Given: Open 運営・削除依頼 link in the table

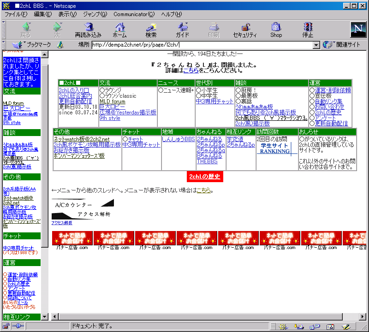Looking at the screenshot, I should [333, 90].
